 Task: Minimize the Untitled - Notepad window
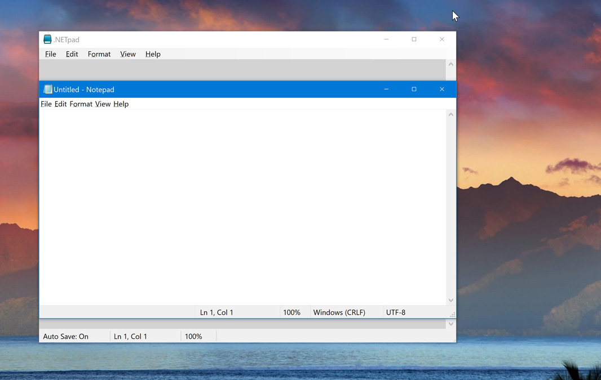386,90
